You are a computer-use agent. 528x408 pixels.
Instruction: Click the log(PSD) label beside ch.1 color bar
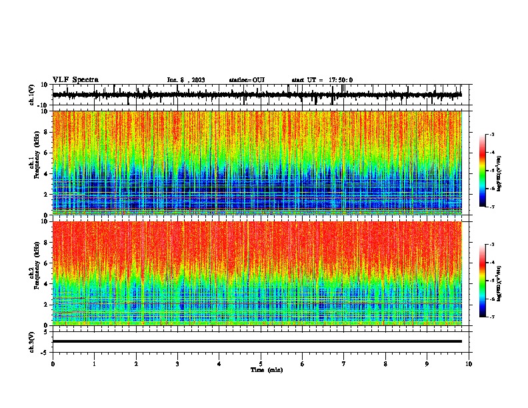coord(499,173)
